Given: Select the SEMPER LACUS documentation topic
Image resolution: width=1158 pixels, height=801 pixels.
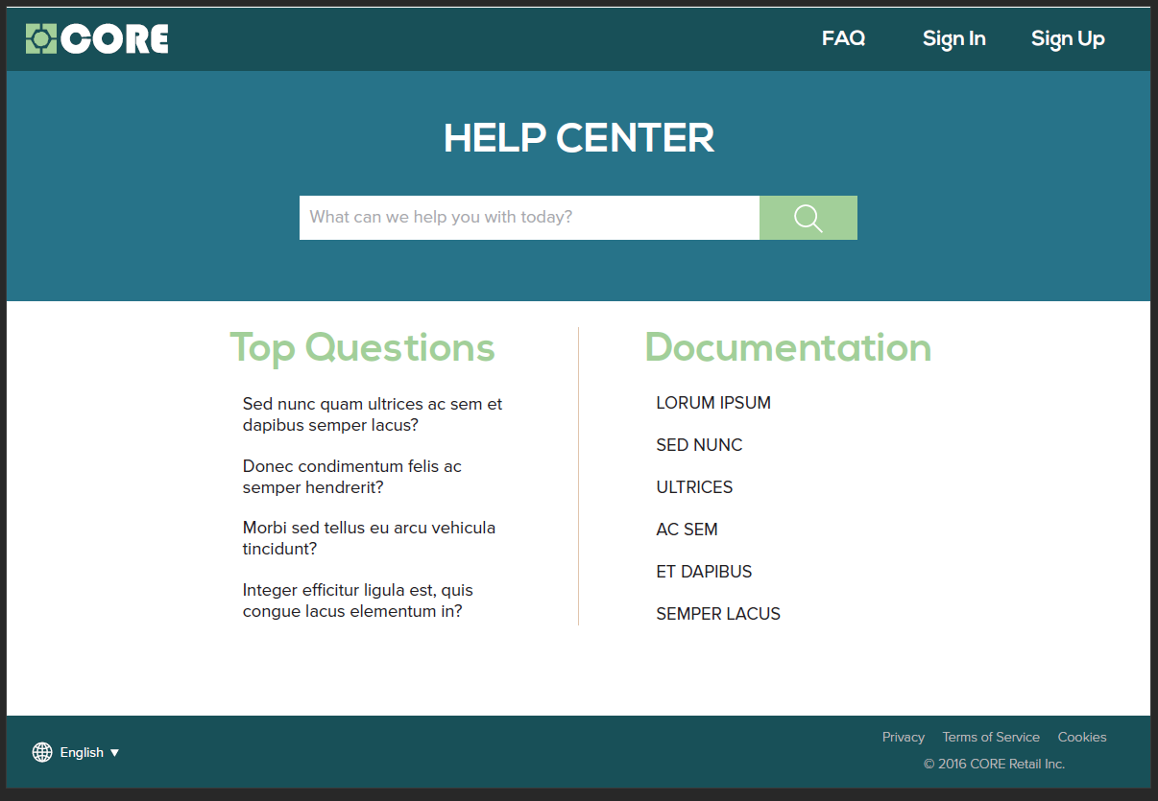Looking at the screenshot, I should point(718,614).
